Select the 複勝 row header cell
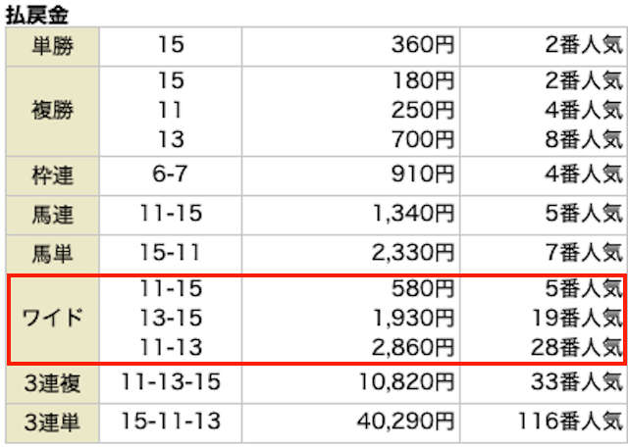The width and height of the screenshot is (628, 447). pyautogui.click(x=52, y=111)
